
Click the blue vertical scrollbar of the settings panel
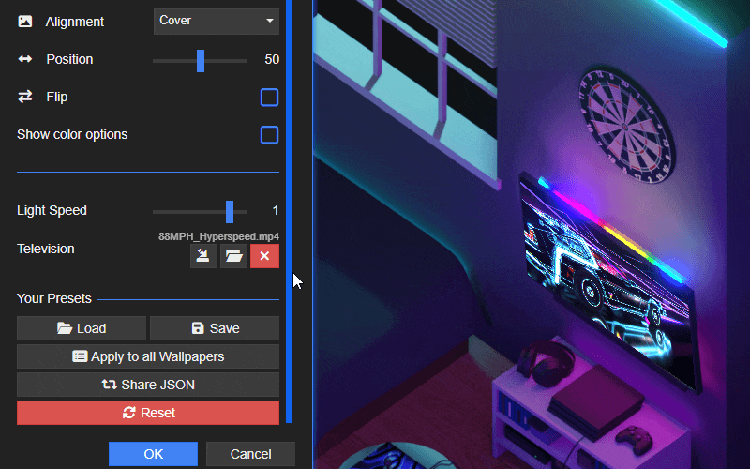tap(289, 210)
